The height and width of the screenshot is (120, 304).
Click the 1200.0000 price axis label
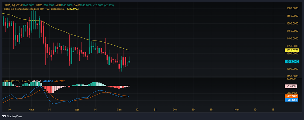[292, 69]
